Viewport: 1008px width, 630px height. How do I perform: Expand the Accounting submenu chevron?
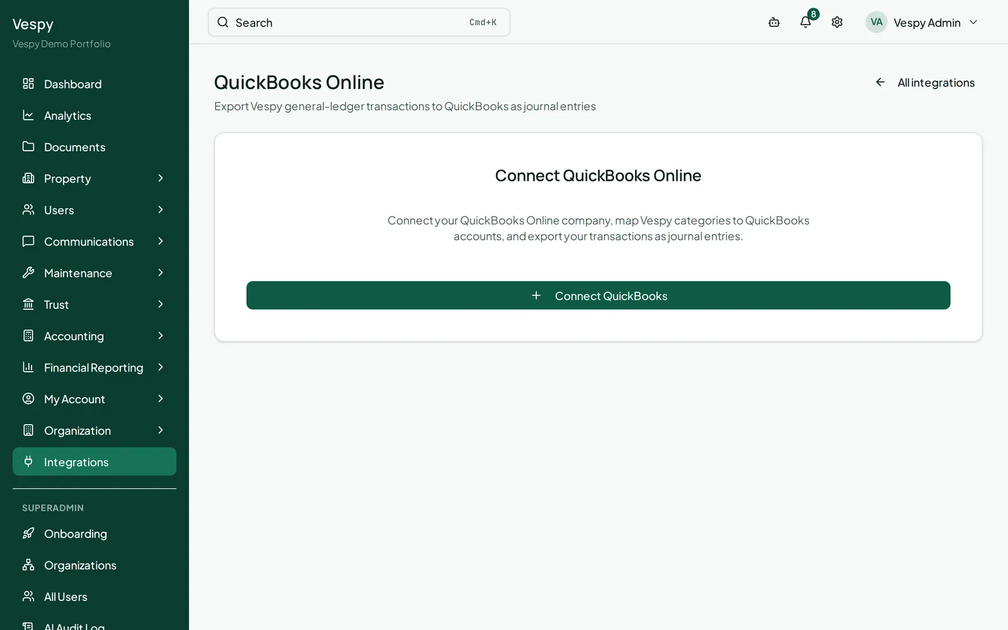tap(161, 336)
